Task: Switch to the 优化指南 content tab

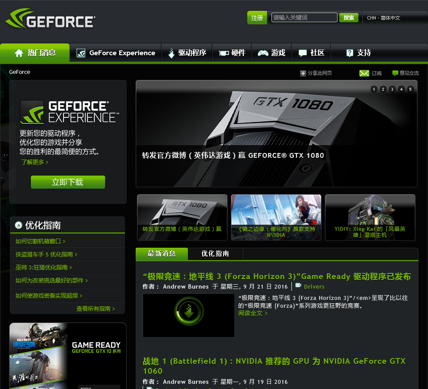Action: 215,254
